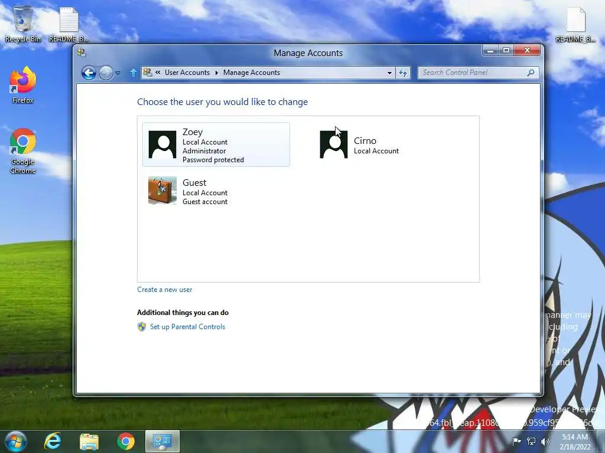Focus the Search Control Panel box
This screenshot has height=453, width=605.
pos(478,73)
